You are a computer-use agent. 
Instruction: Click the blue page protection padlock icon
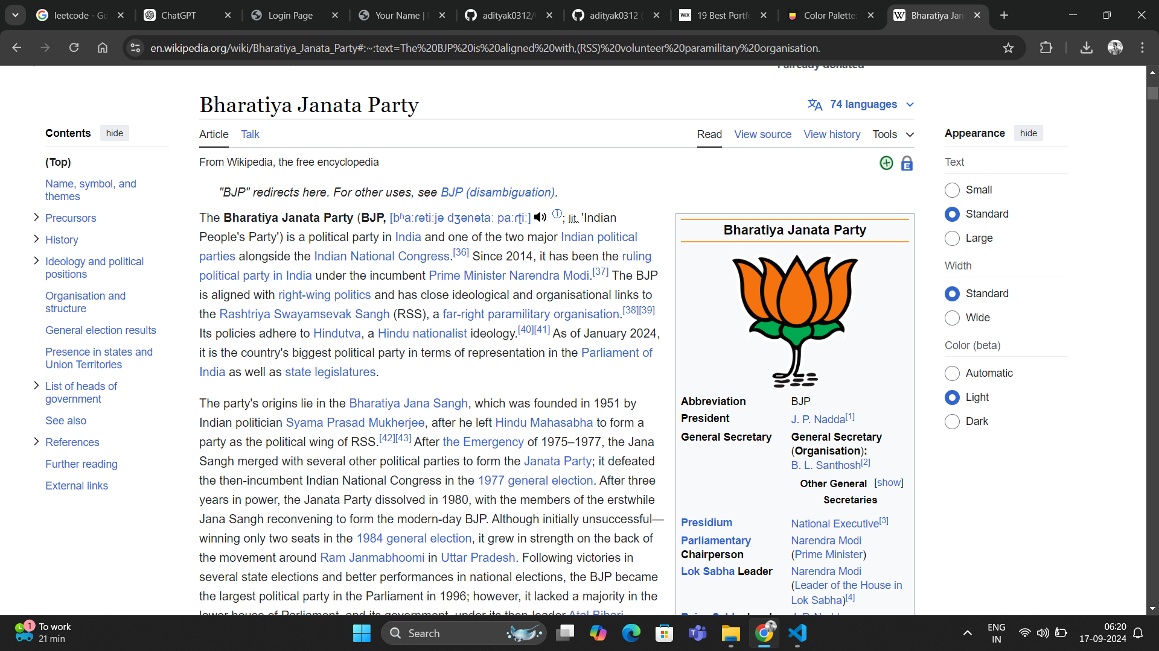[907, 163]
